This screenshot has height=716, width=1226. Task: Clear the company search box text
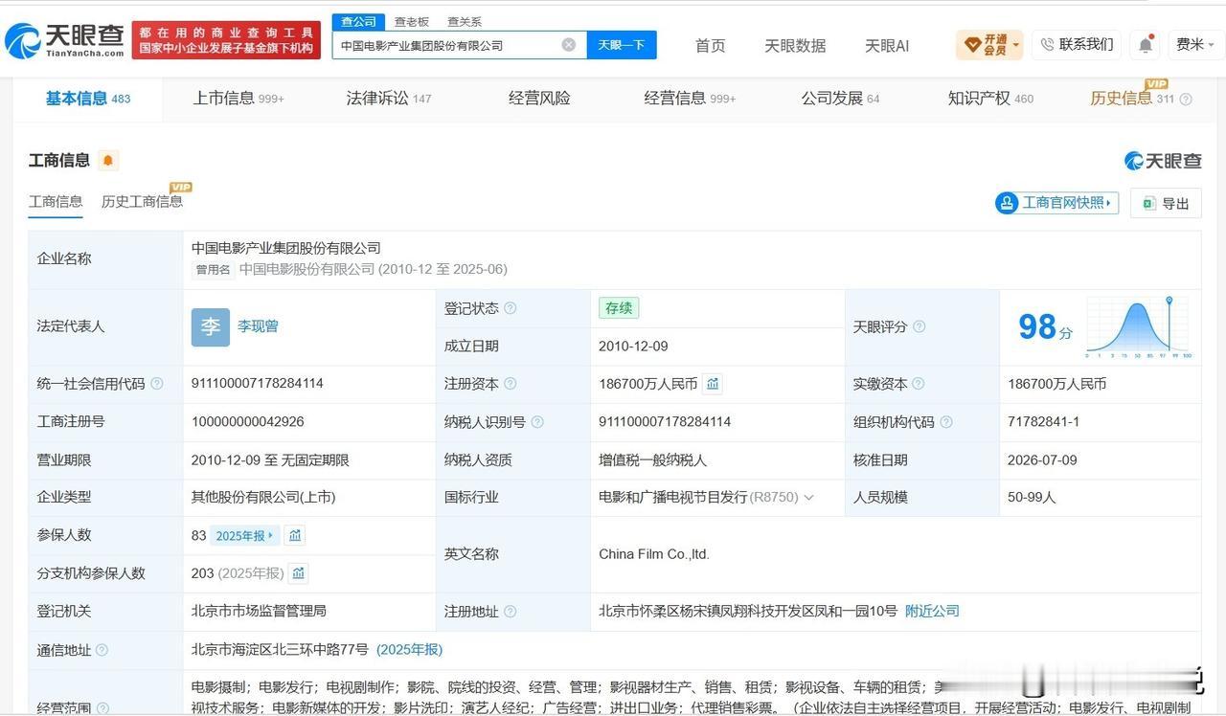point(568,45)
